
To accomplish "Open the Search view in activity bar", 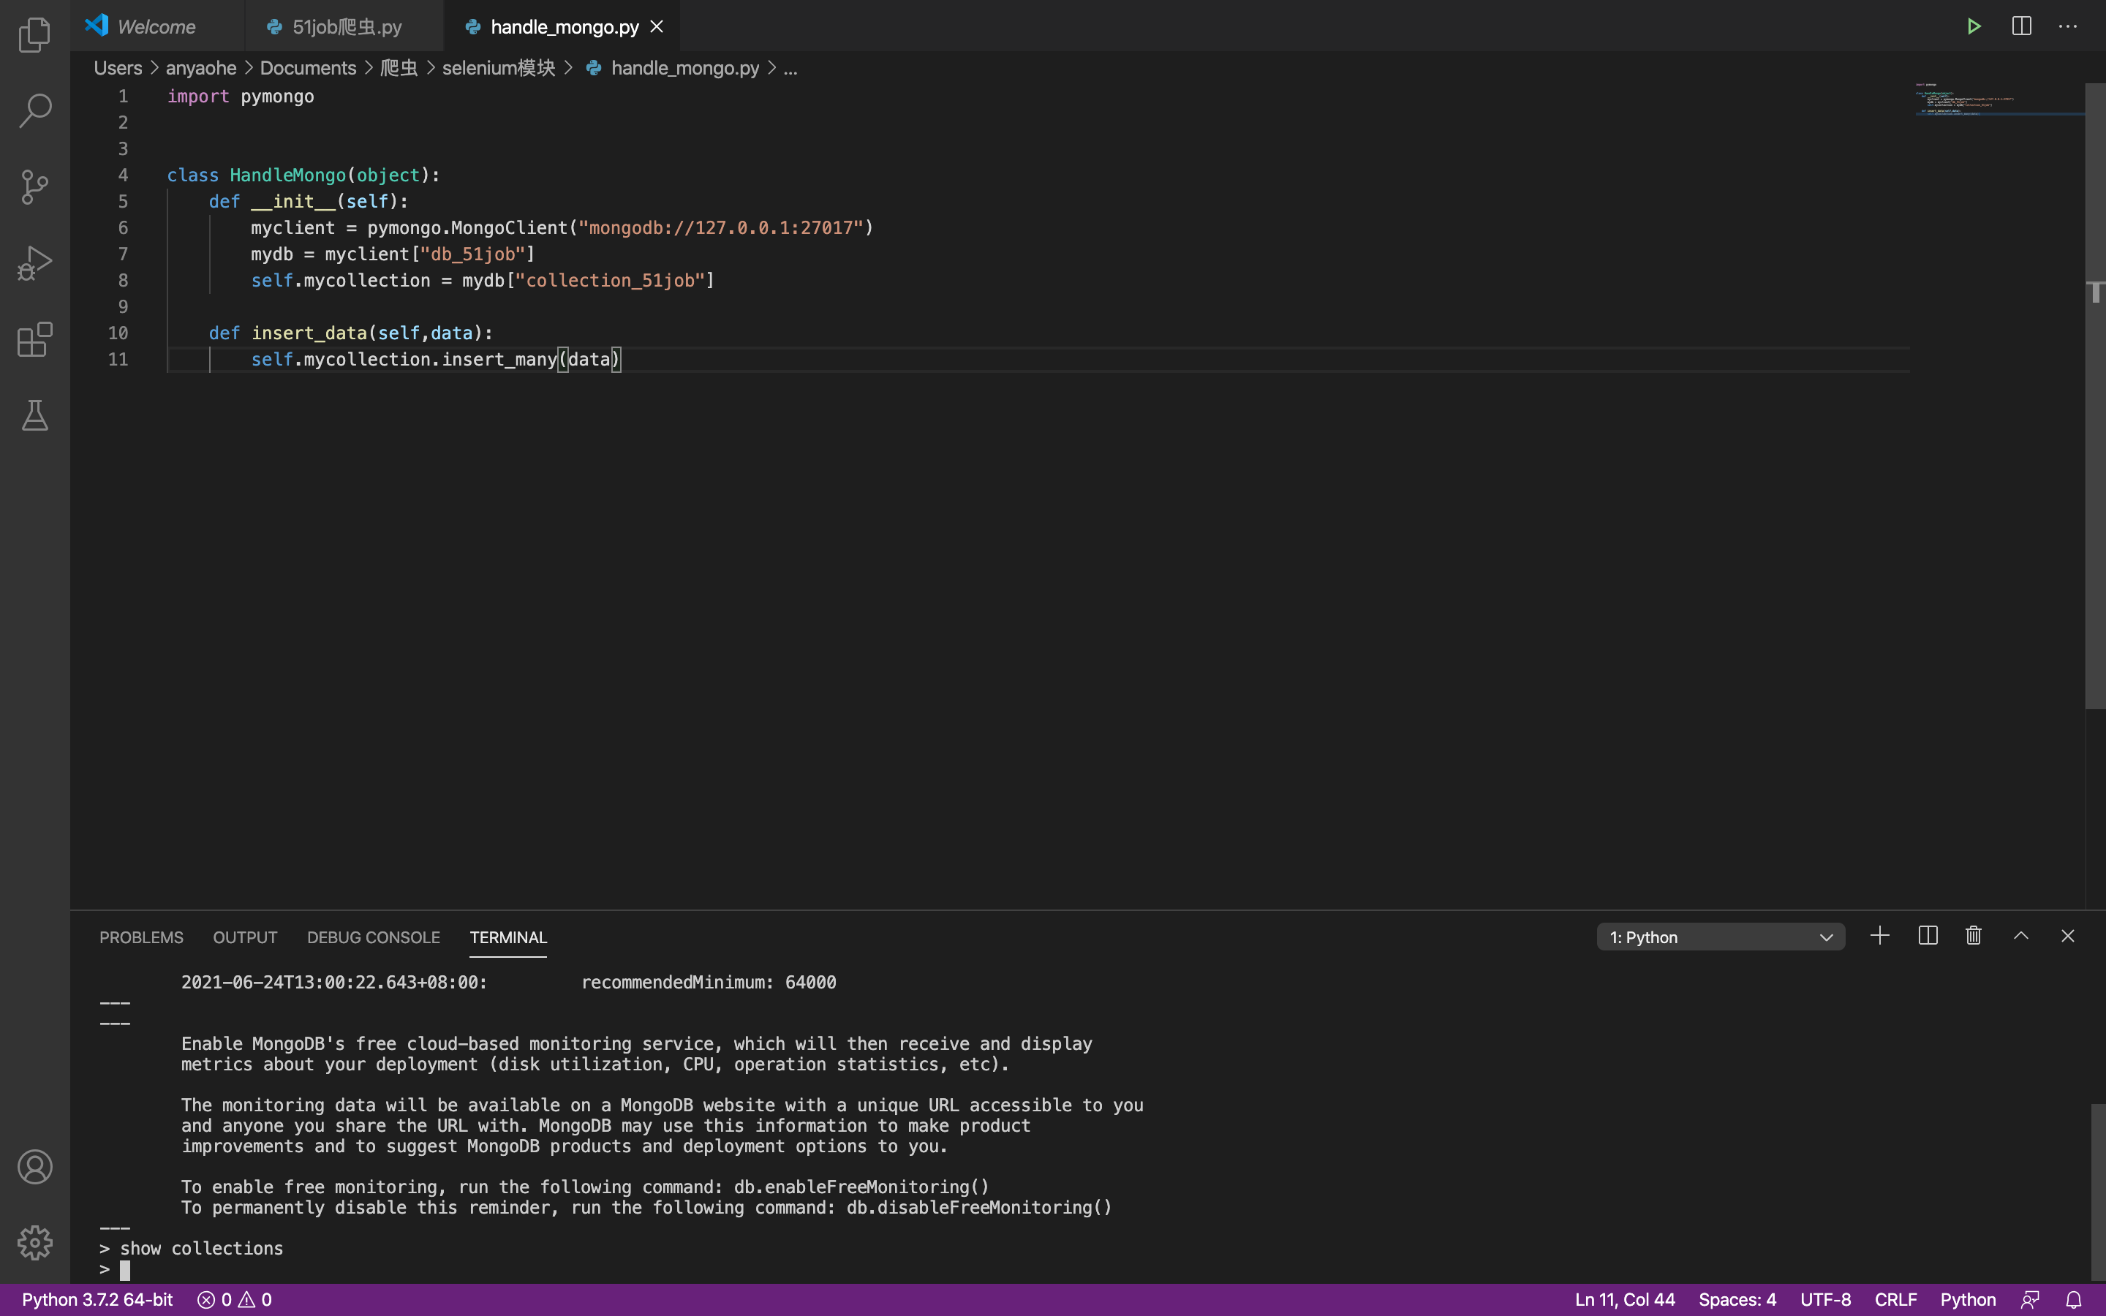I will tap(35, 110).
